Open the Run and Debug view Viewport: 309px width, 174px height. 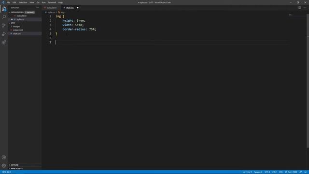pos(4,34)
